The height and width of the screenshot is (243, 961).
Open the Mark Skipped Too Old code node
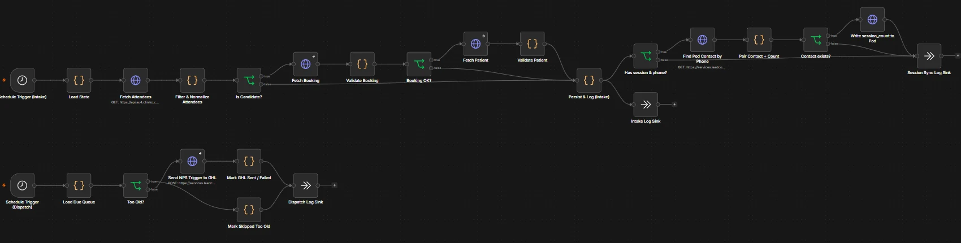click(249, 210)
